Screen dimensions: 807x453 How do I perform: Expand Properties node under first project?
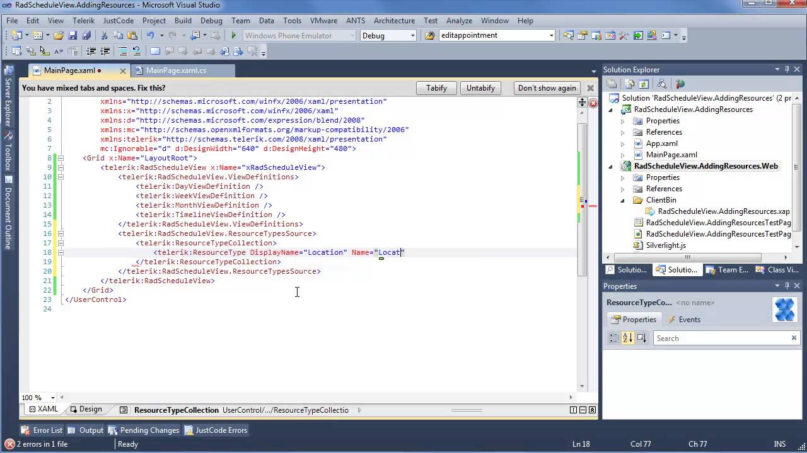pos(623,121)
